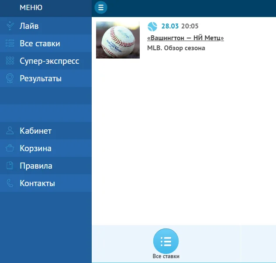276x263 pixels.
Task: Click the МЕНЮ header label
Action: point(31,7)
